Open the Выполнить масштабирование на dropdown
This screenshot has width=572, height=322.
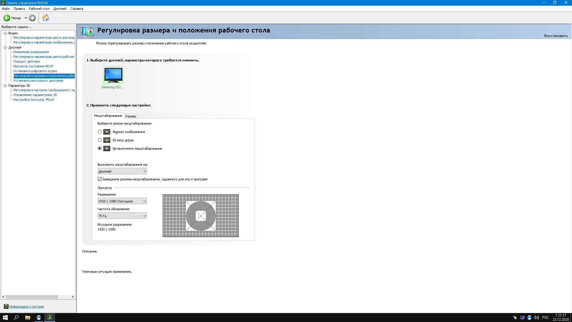pos(122,171)
